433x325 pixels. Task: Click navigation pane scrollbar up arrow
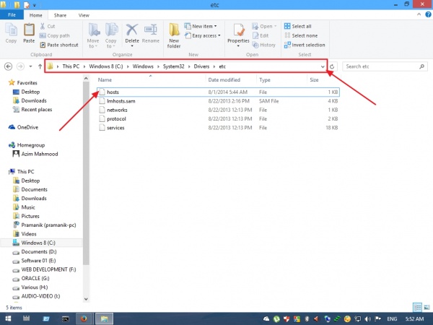click(x=86, y=79)
